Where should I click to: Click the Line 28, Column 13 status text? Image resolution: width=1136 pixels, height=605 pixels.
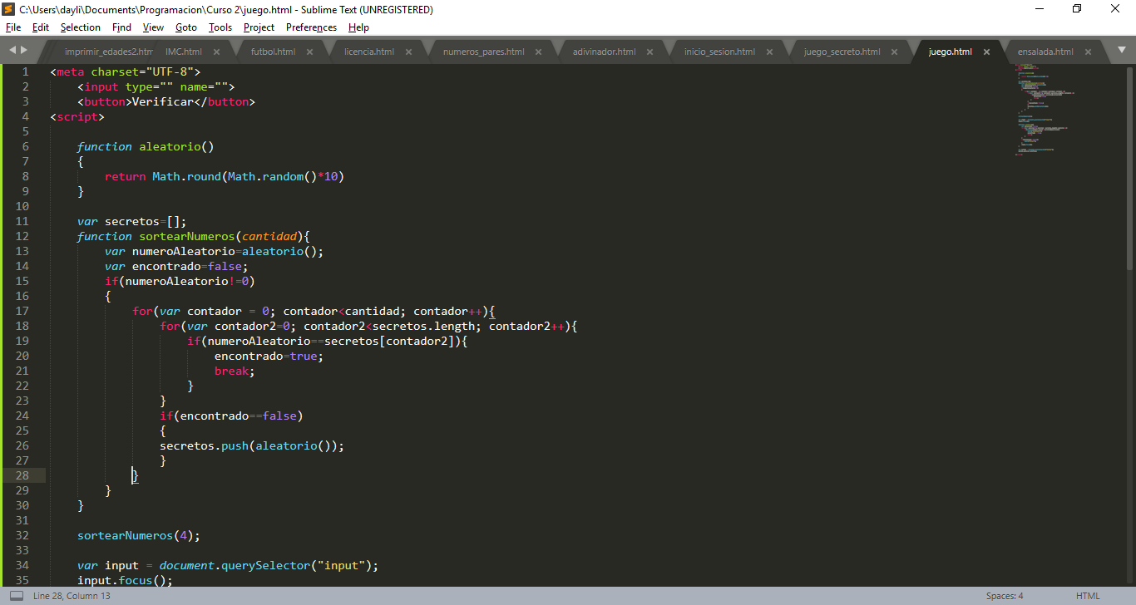click(x=72, y=596)
